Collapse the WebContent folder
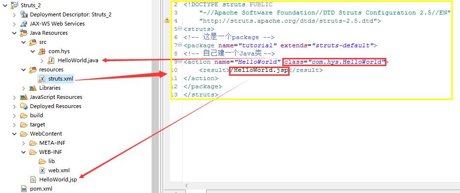460x193 pixels. point(15,134)
